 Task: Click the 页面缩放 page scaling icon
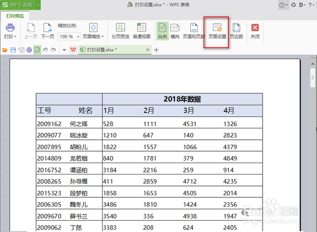(93, 27)
